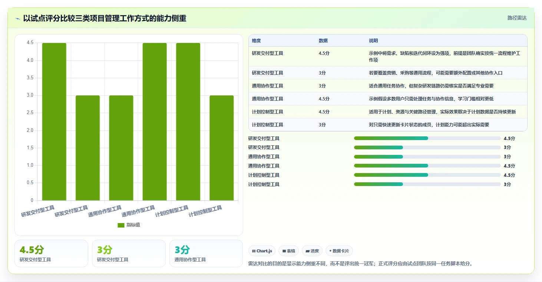The image size is (542, 282).
Task: Click the 3分 cell in the 营销、采购 row
Action: 322,73
